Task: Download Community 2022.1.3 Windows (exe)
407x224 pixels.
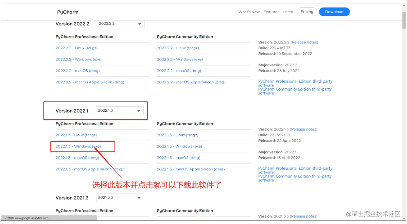Action: click(x=179, y=147)
